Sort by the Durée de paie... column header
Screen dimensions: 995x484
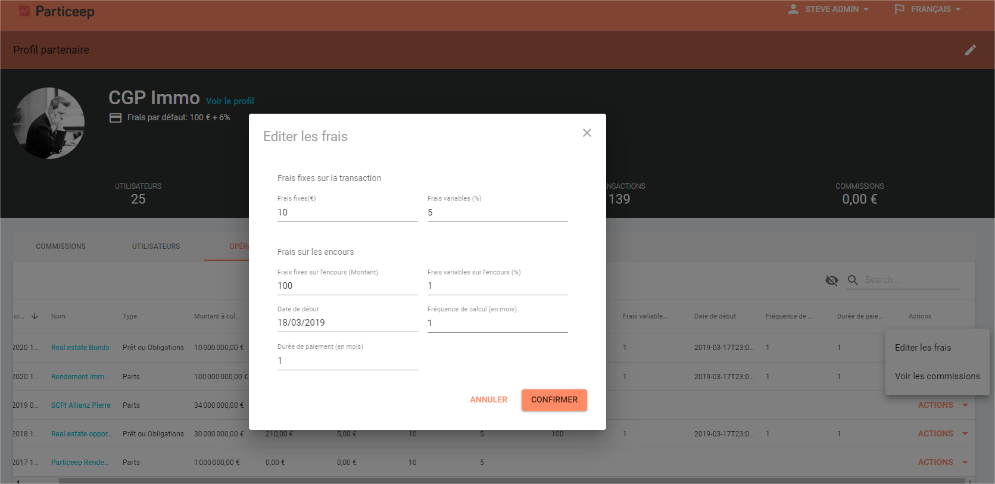[x=860, y=316]
